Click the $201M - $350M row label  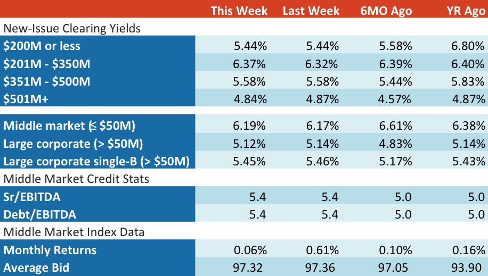point(47,64)
